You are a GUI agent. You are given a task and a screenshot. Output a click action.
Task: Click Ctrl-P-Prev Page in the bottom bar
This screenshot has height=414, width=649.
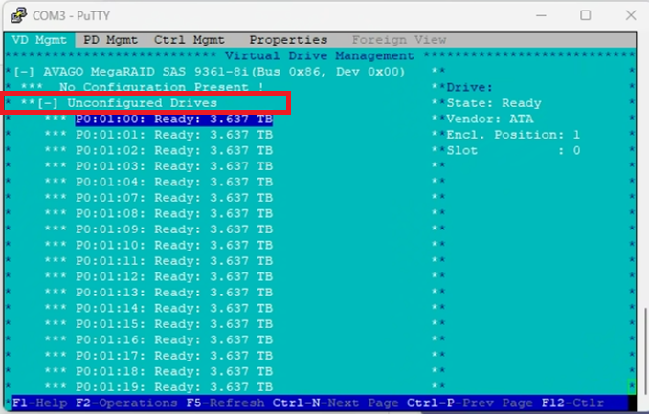click(470, 403)
